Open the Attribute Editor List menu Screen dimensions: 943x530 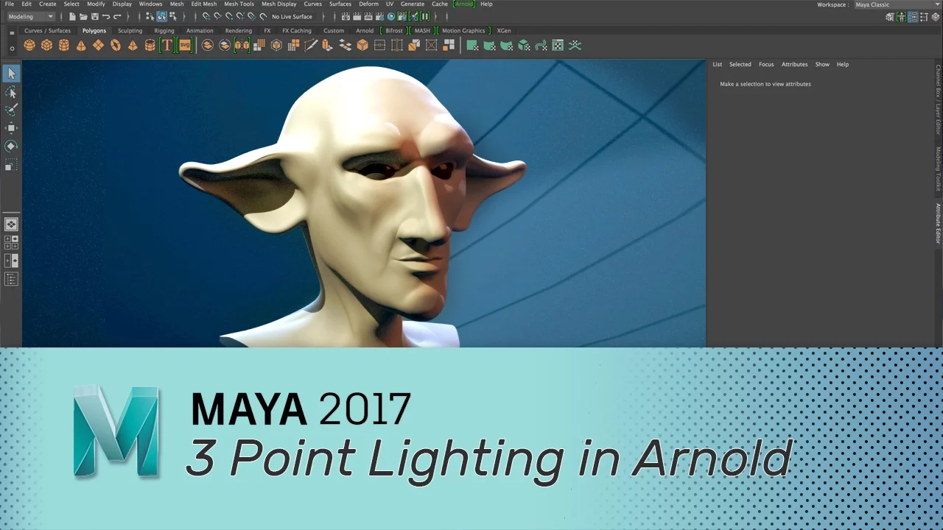(x=717, y=64)
